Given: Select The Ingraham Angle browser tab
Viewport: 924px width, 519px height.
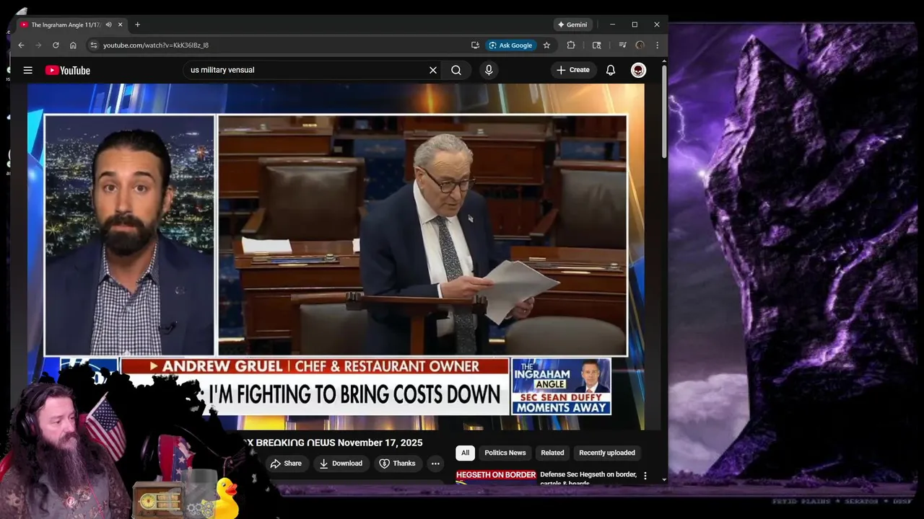Looking at the screenshot, I should pyautogui.click(x=65, y=25).
